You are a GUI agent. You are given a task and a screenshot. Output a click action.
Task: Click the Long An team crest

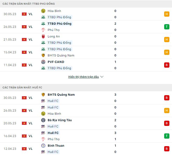[x=43, y=36]
